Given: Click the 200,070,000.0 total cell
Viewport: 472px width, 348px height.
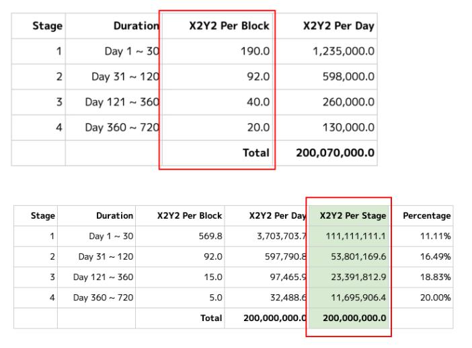Looking at the screenshot, I should (x=336, y=153).
